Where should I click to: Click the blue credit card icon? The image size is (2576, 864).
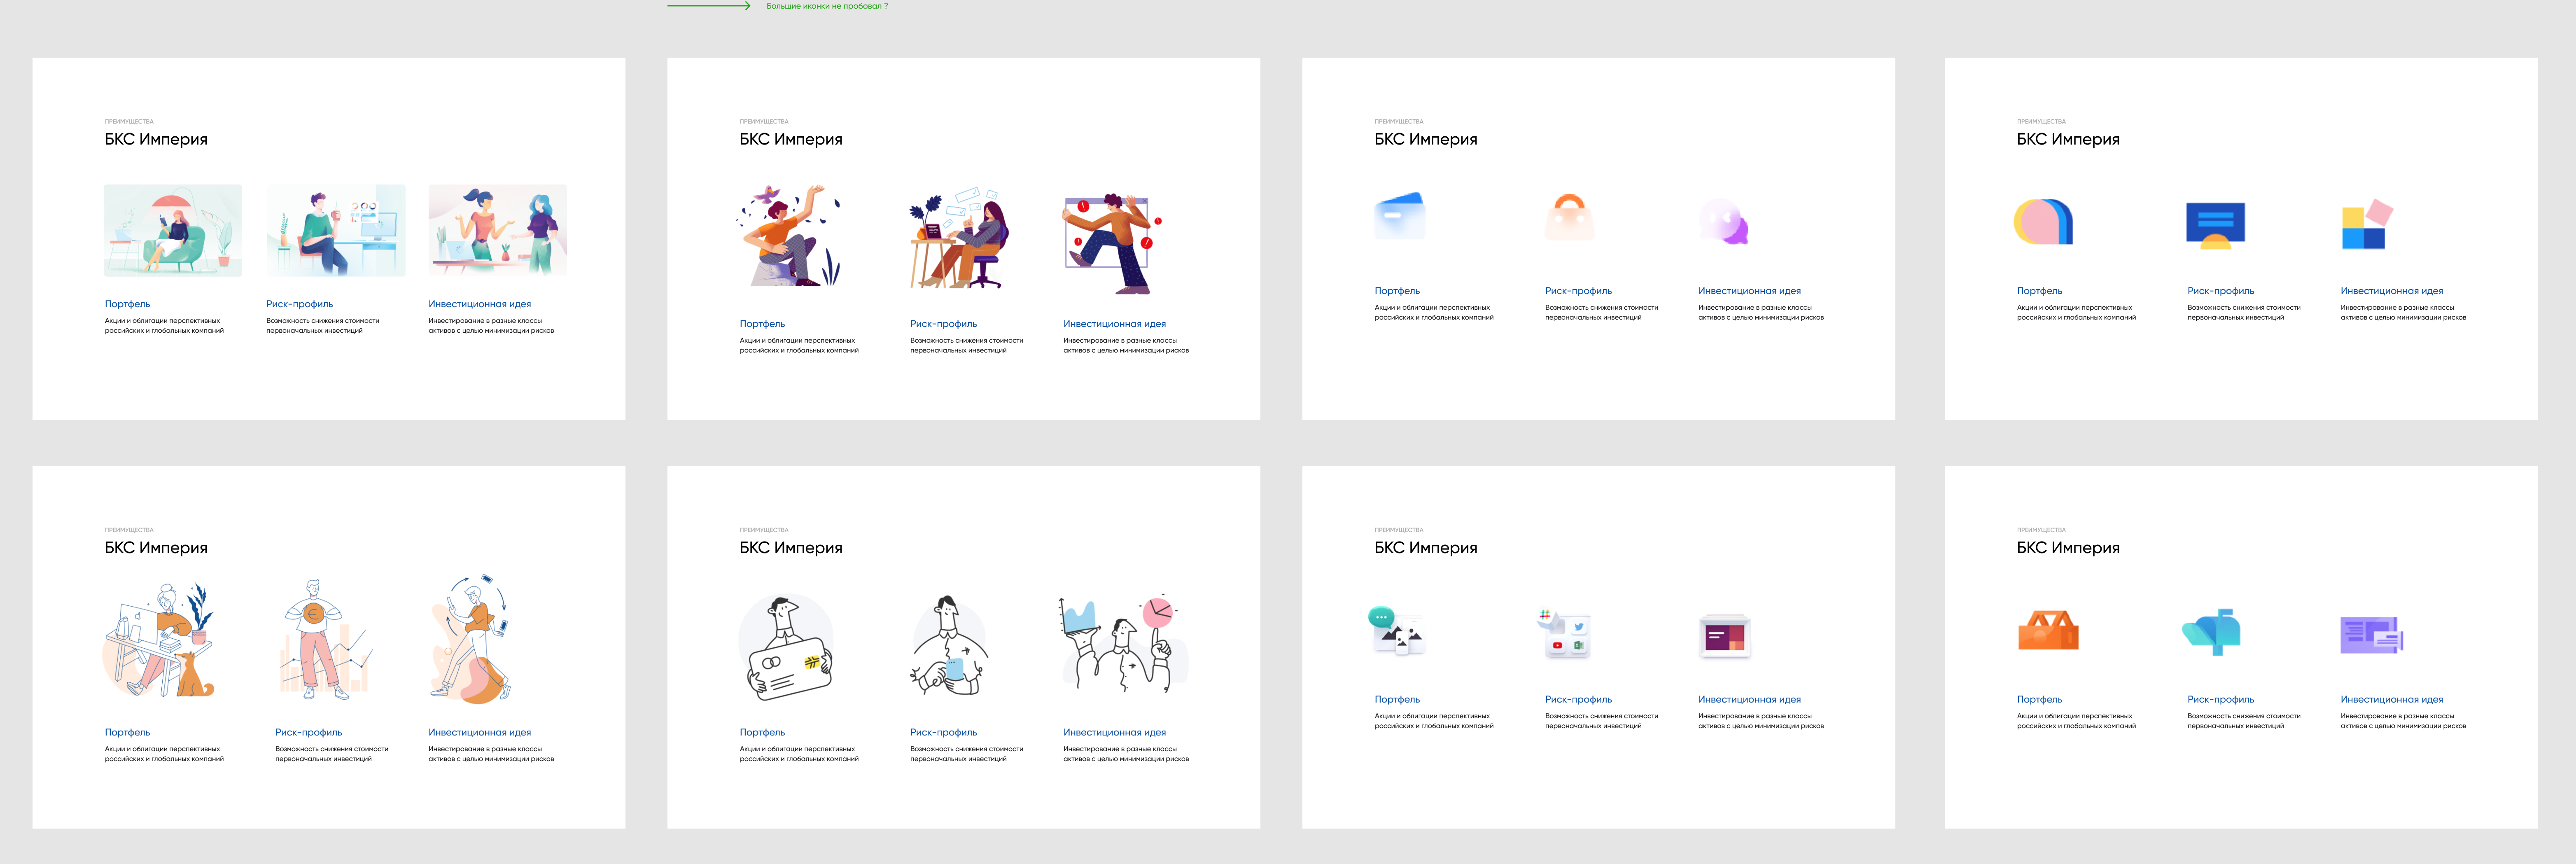[1399, 216]
